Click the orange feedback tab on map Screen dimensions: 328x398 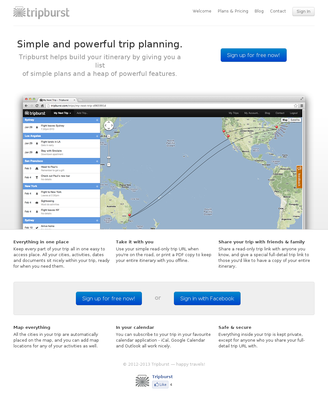point(299,177)
